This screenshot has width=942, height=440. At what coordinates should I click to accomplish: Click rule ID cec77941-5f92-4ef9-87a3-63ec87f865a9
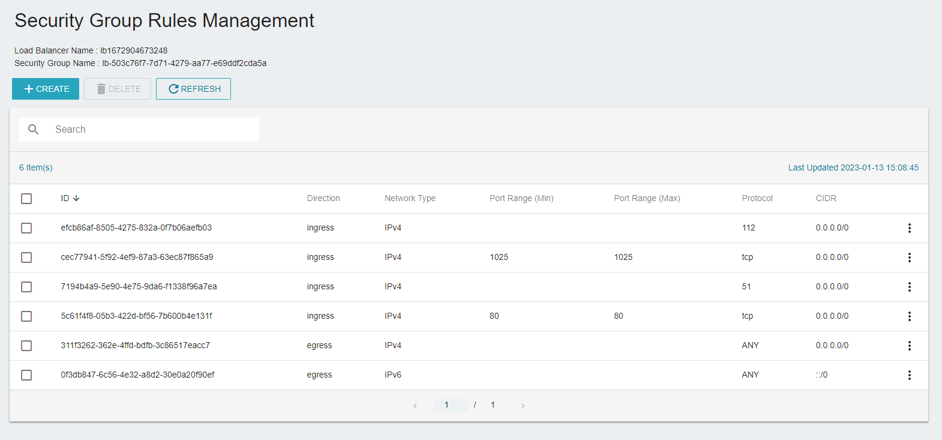point(137,258)
